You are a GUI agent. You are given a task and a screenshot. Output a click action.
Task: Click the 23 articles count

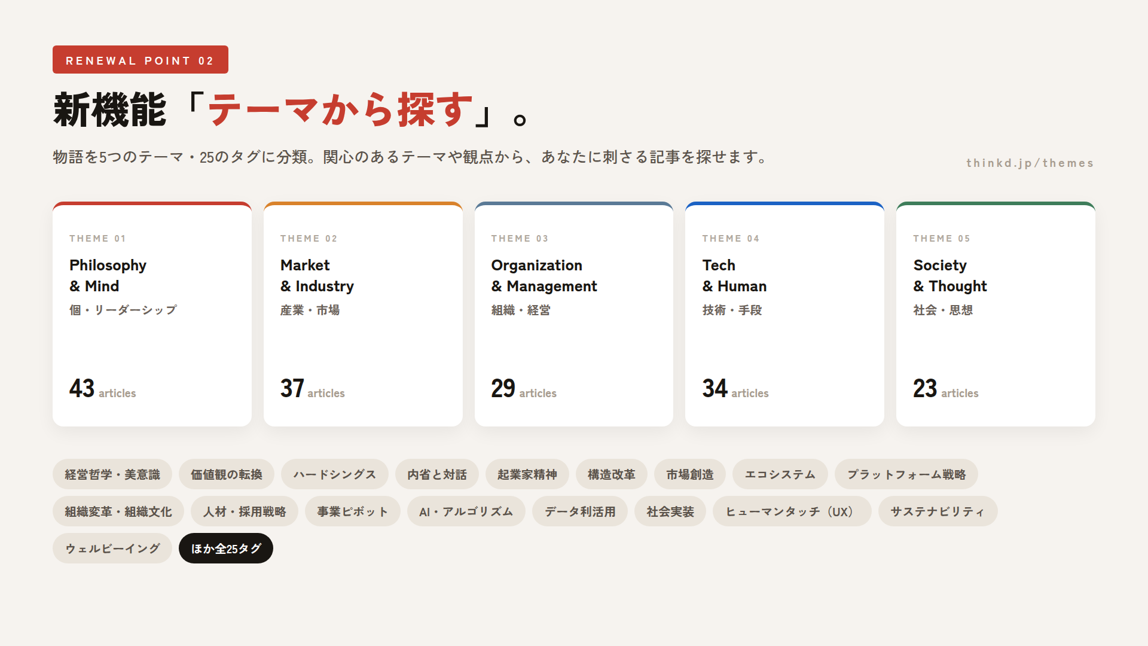(x=946, y=389)
